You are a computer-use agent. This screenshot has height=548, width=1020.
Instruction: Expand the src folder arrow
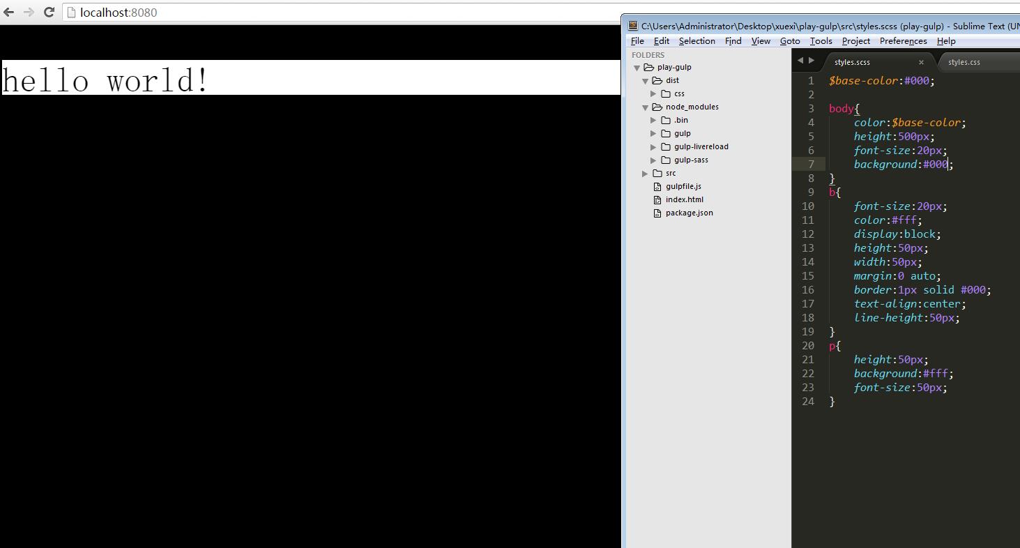point(645,173)
